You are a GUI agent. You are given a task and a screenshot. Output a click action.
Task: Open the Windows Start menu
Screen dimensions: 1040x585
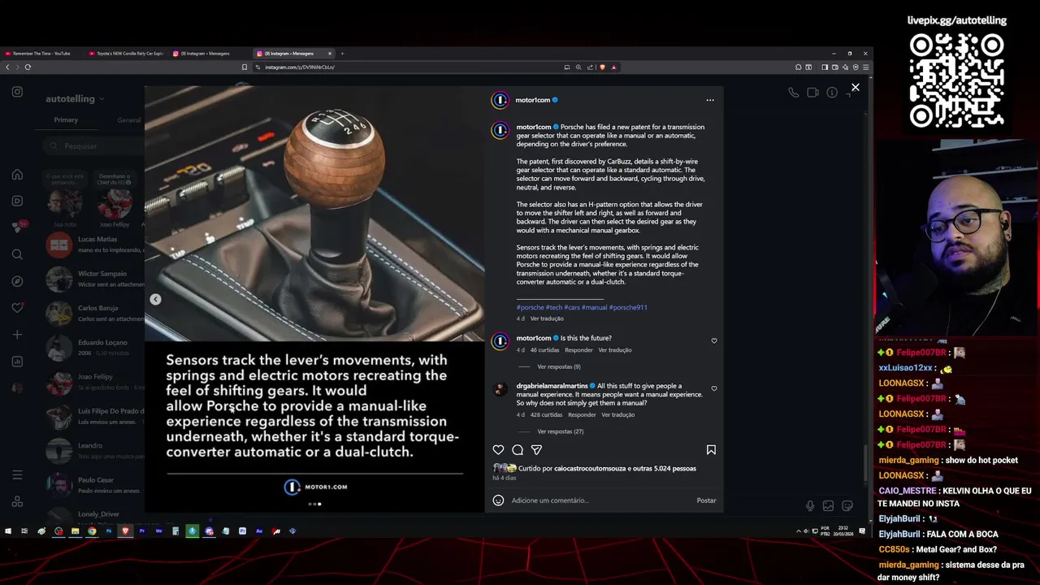point(8,531)
